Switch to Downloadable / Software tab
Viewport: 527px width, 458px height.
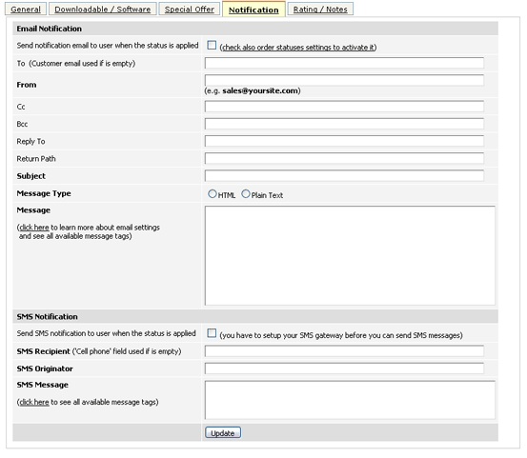tap(103, 10)
